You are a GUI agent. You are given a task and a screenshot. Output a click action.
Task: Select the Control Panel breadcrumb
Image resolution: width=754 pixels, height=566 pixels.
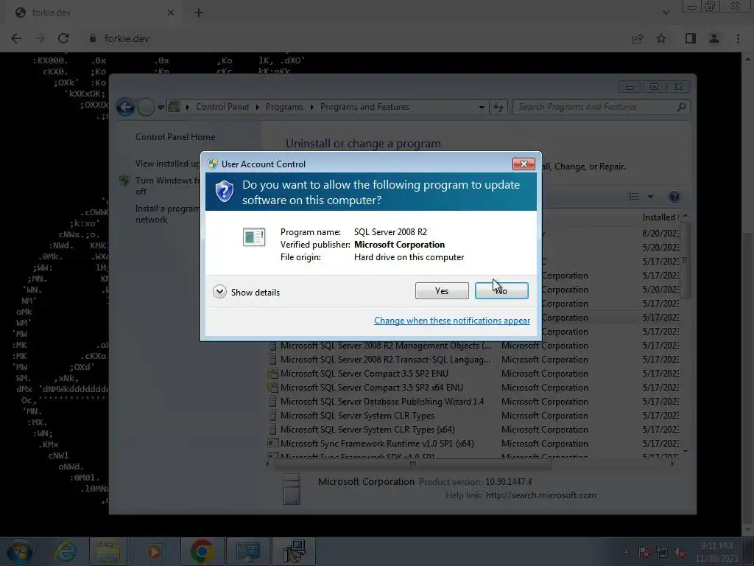(222, 107)
